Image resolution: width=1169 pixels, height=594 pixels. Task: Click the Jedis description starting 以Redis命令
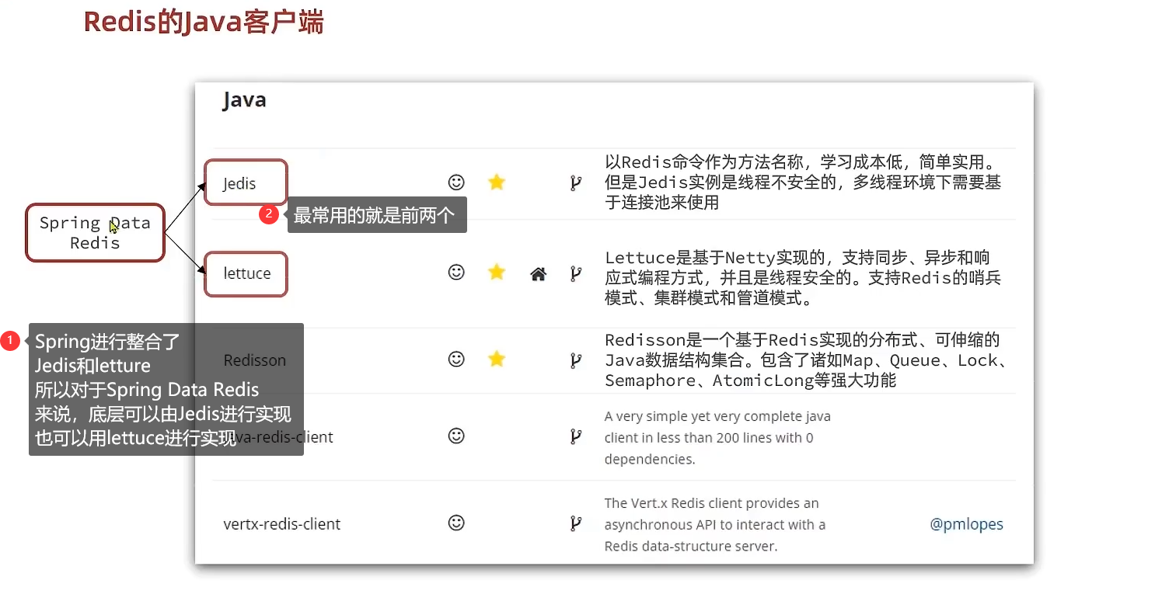click(x=802, y=182)
